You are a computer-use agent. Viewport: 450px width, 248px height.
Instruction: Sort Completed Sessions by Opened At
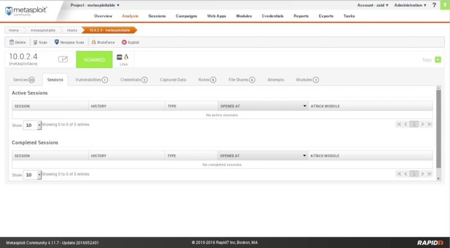pyautogui.click(x=263, y=155)
